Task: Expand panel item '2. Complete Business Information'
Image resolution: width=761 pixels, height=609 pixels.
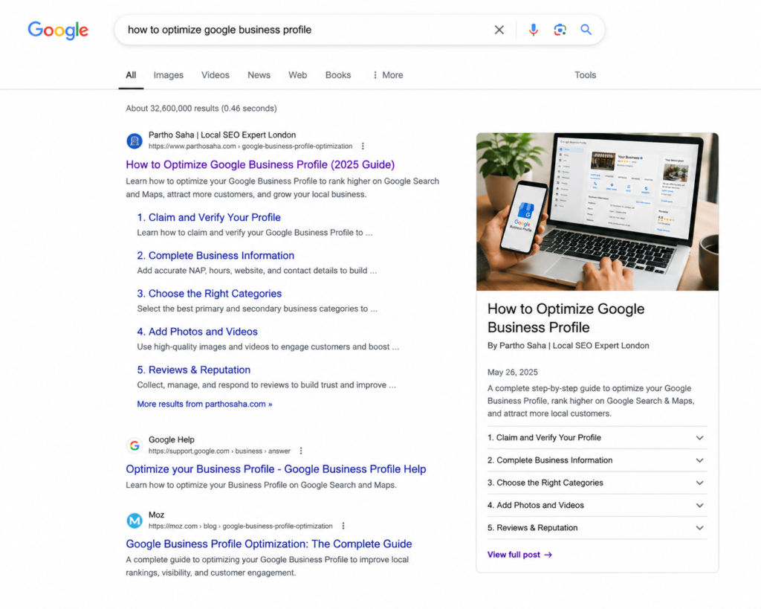Action: [597, 460]
